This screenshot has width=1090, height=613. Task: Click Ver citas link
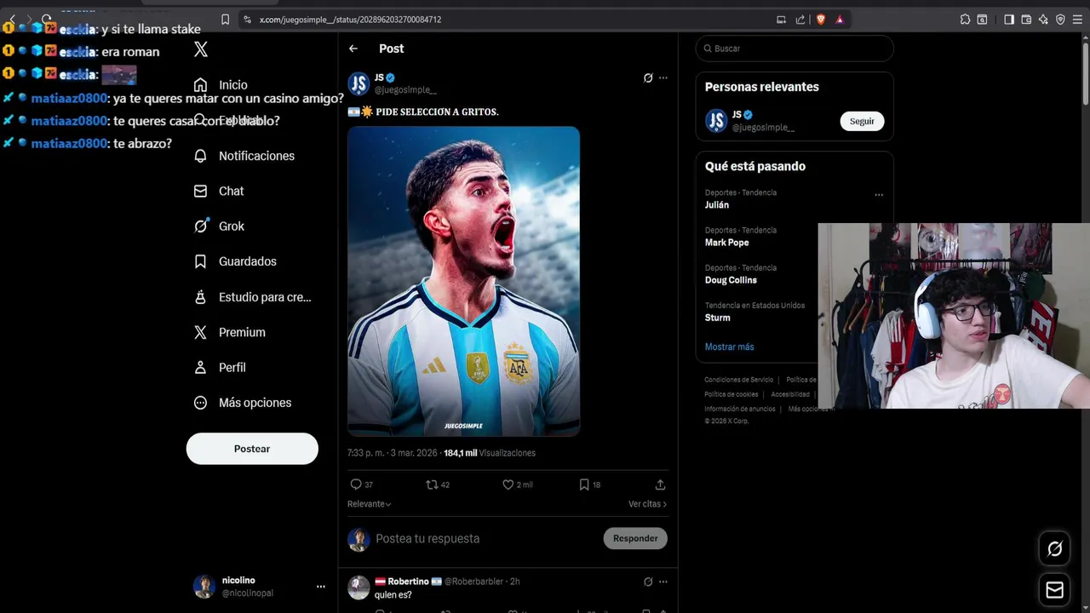tap(647, 504)
